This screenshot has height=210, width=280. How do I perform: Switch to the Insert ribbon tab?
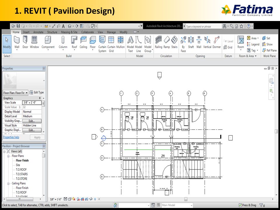(x=26, y=32)
